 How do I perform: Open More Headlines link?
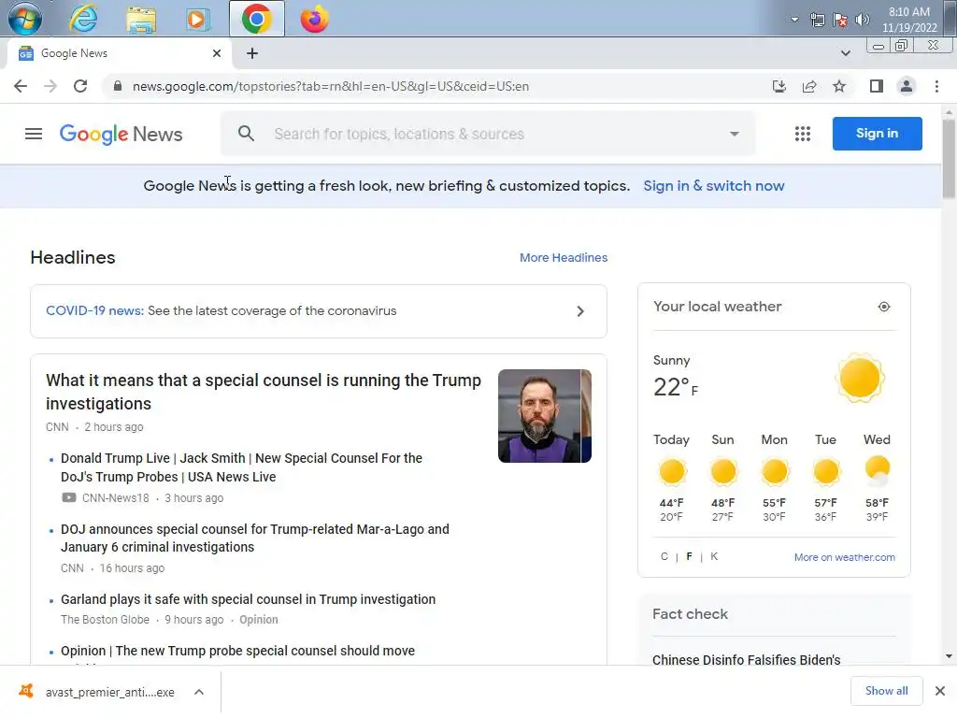[564, 258]
